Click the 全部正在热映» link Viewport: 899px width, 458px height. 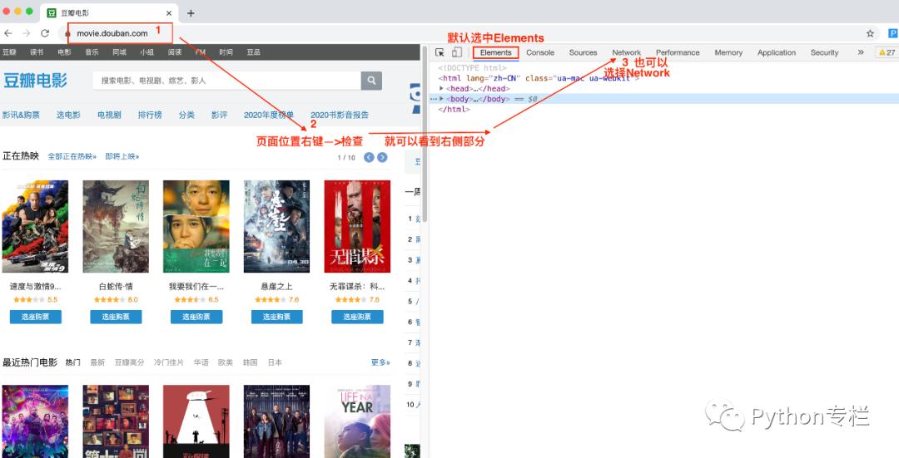point(72,156)
